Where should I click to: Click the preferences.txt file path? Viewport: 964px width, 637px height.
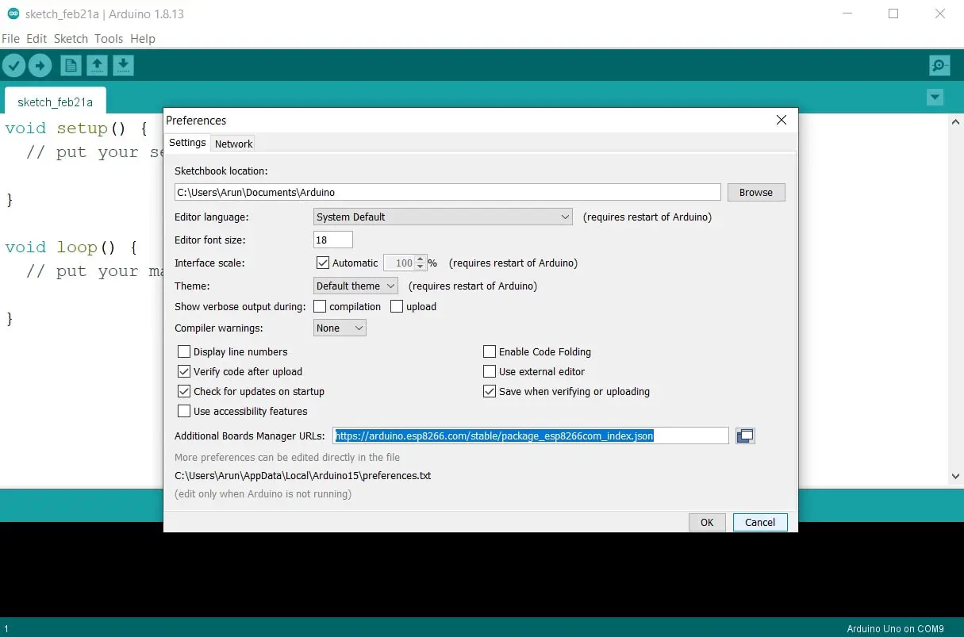pyautogui.click(x=302, y=476)
